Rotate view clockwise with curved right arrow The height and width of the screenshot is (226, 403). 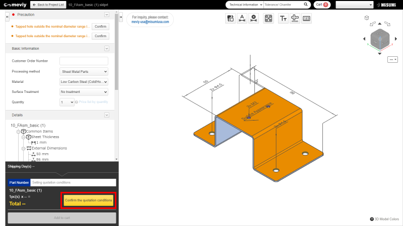click(x=387, y=24)
